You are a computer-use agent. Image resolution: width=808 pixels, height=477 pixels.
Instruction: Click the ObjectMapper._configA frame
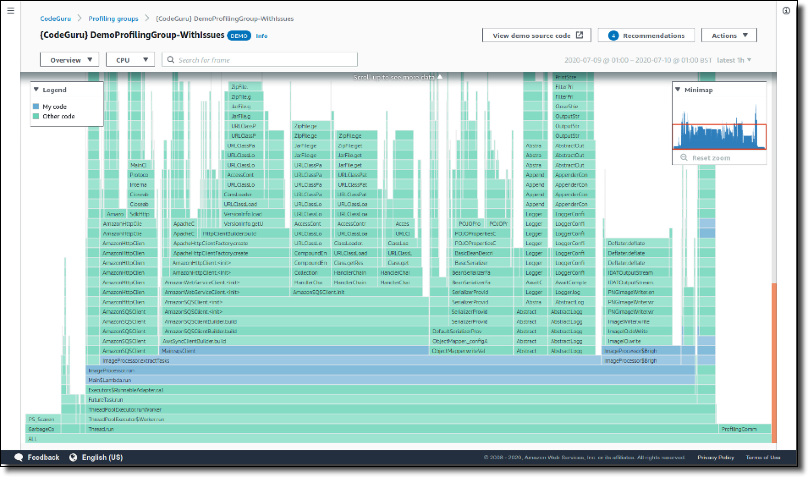[471, 341]
